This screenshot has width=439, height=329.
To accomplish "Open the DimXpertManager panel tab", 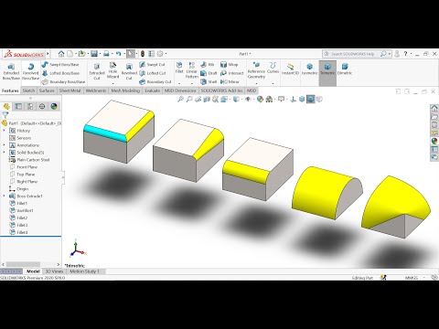I will tap(42, 106).
